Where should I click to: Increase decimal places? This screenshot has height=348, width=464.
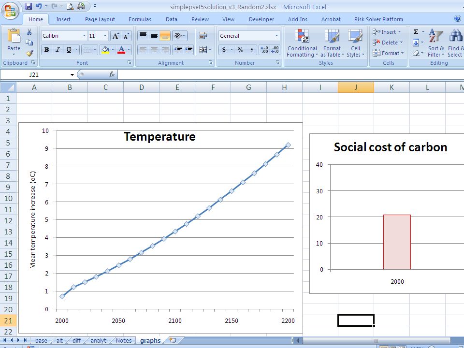[264, 50]
